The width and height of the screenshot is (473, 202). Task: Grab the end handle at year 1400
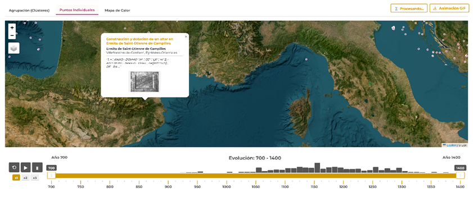coord(460,176)
